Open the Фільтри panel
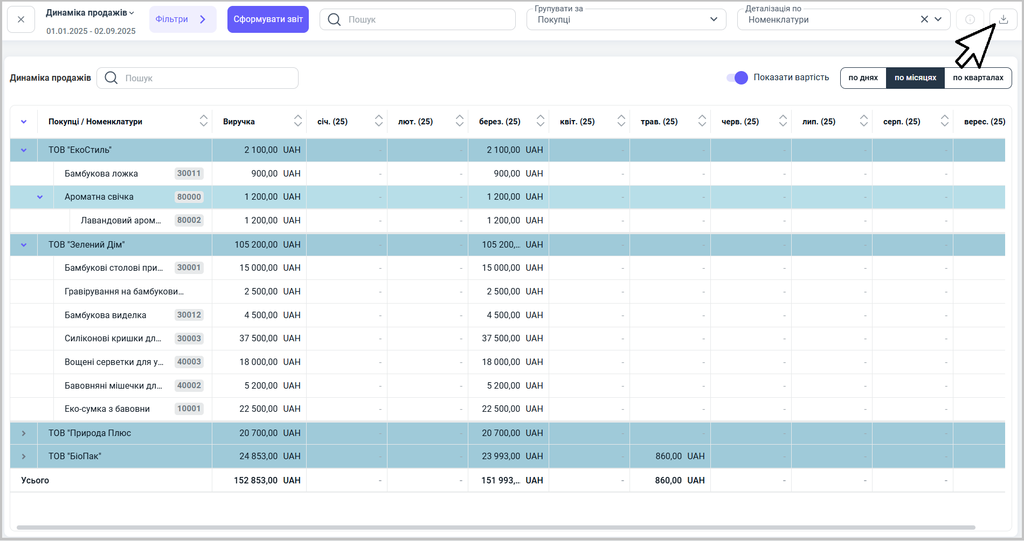The height and width of the screenshot is (541, 1024). click(182, 19)
